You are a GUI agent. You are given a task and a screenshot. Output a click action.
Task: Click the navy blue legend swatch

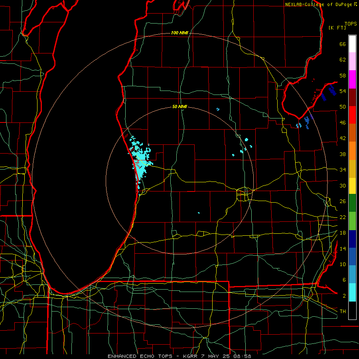click(x=352, y=239)
